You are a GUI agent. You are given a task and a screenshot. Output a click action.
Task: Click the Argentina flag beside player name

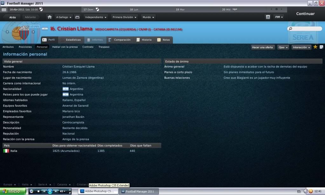click(45, 29)
